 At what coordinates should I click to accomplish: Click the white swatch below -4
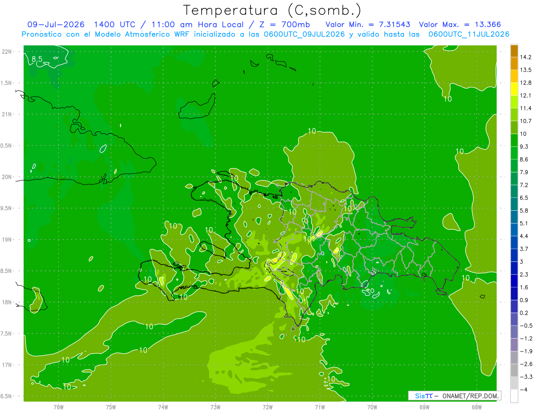(x=514, y=396)
